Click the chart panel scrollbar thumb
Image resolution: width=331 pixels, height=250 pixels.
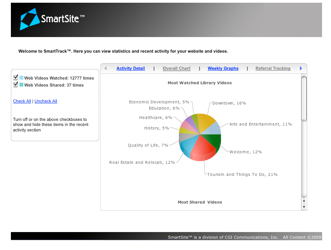[x=304, y=99]
